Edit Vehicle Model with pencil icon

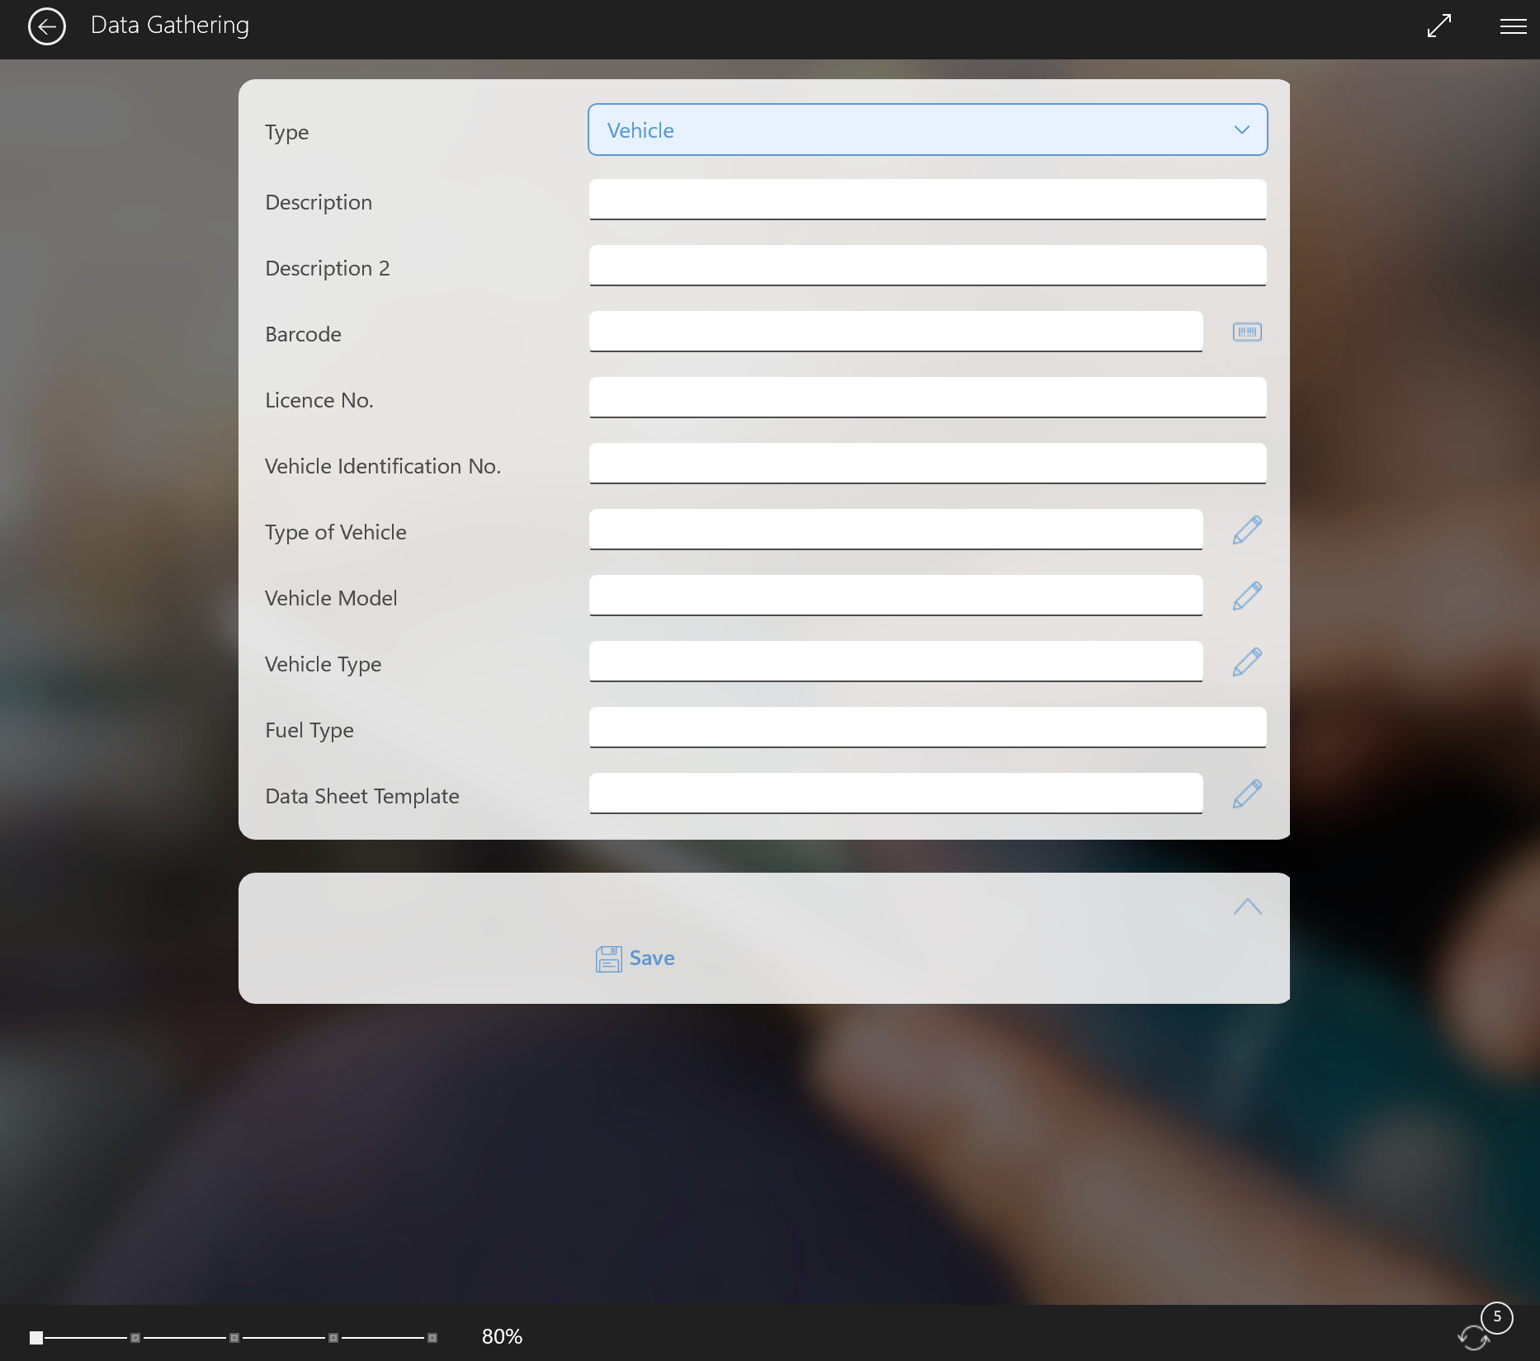pos(1247,596)
